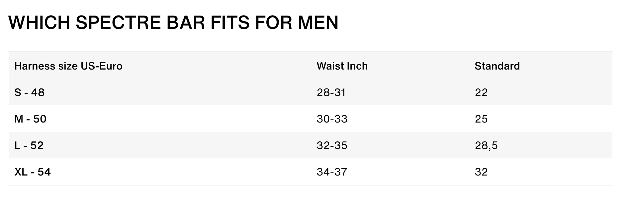Select the XL - 54 harness size cell

33,172
